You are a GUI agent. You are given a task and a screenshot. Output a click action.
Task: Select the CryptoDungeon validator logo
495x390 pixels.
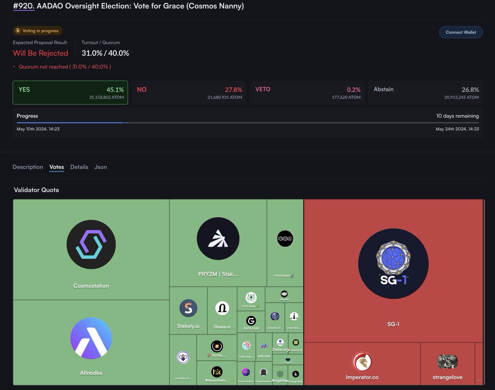tap(264, 372)
